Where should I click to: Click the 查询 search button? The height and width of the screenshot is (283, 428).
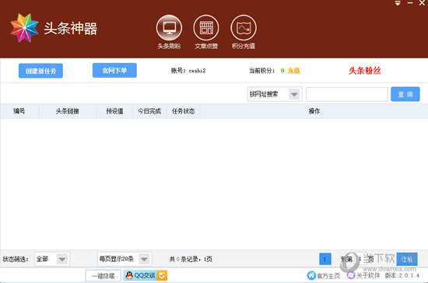405,94
